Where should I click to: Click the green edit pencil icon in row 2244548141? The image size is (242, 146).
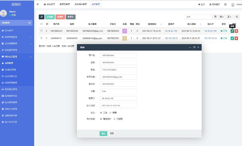pyautogui.click(x=232, y=38)
